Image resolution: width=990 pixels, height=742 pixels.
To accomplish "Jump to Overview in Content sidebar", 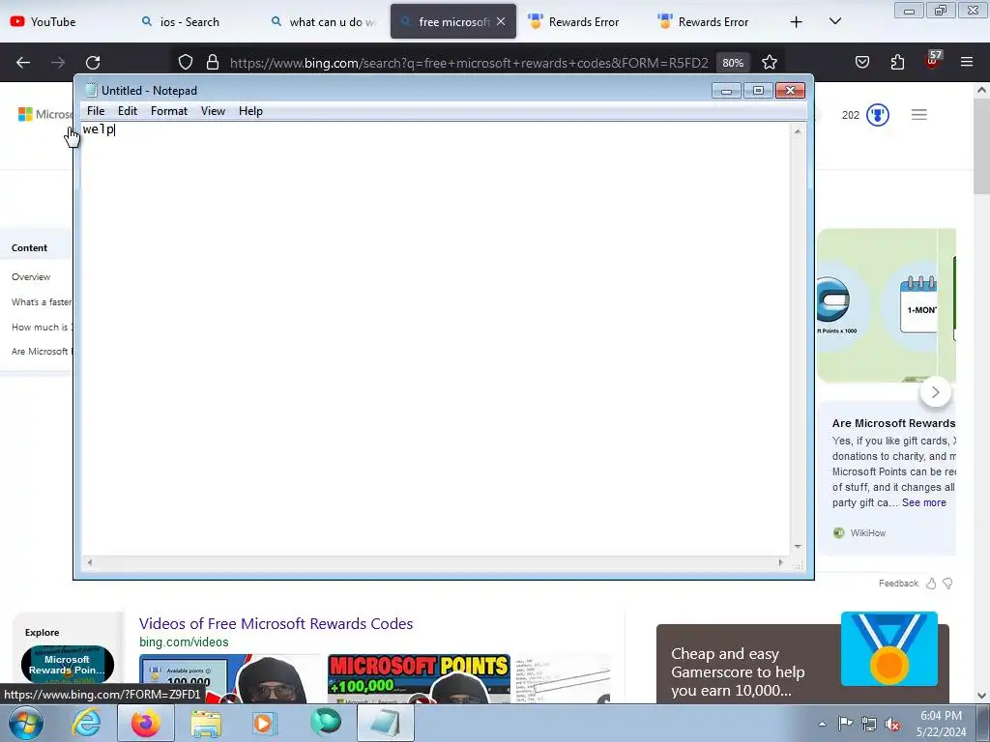I will (31, 277).
